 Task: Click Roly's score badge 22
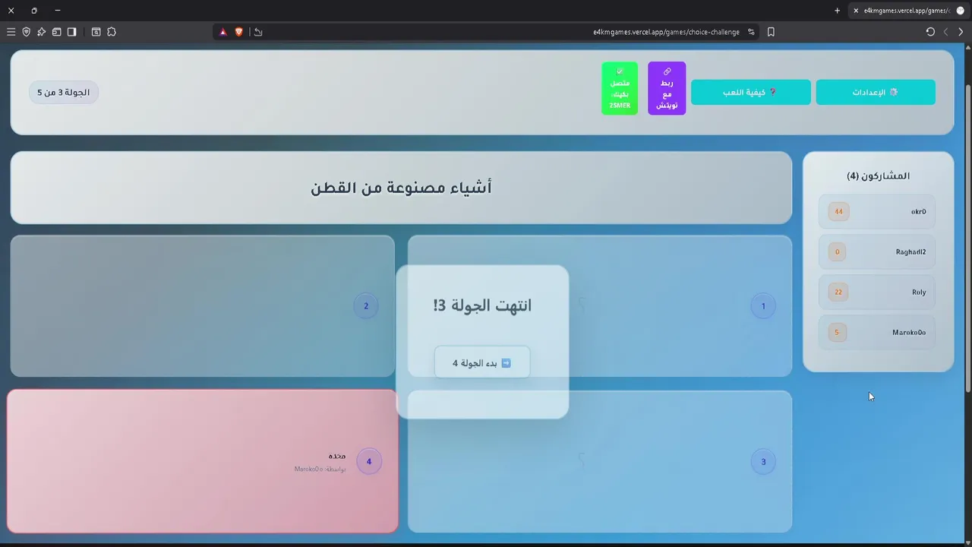(x=838, y=292)
